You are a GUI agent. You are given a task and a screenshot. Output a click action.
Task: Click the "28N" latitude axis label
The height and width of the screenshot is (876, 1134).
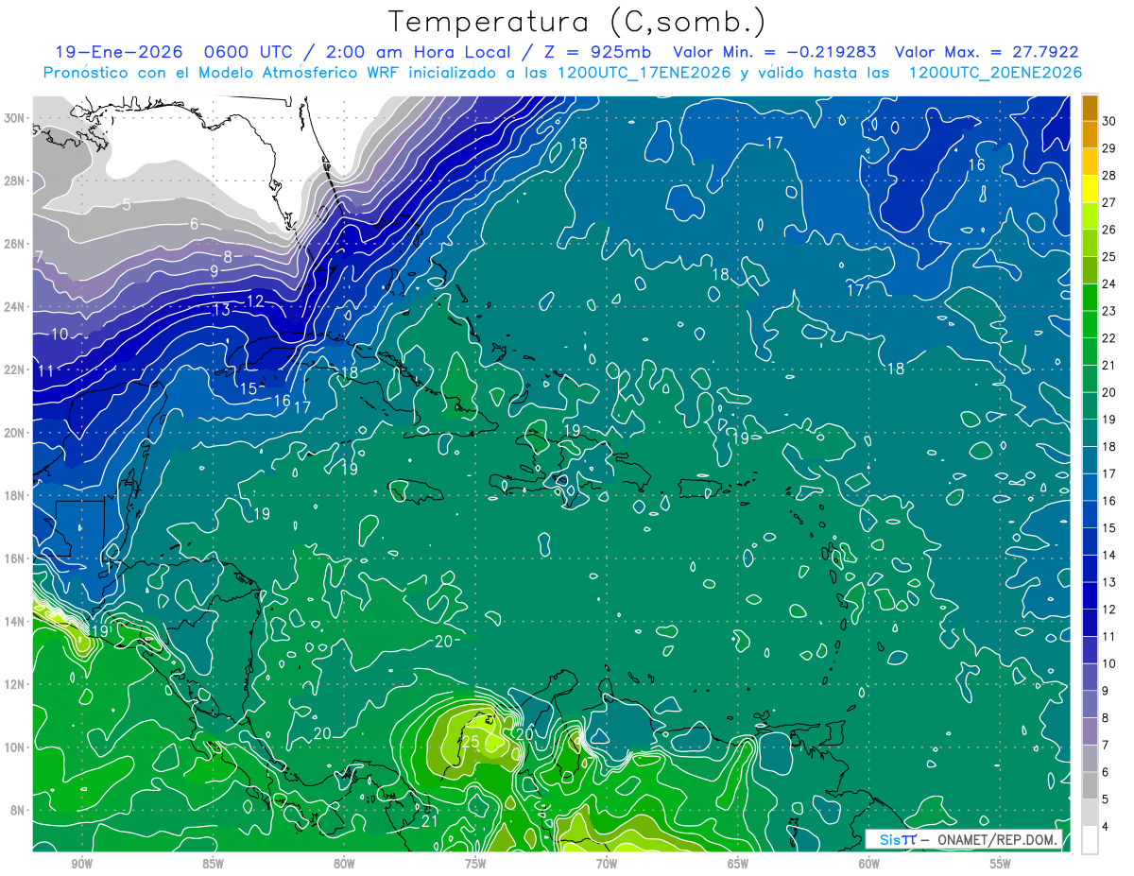tap(15, 180)
